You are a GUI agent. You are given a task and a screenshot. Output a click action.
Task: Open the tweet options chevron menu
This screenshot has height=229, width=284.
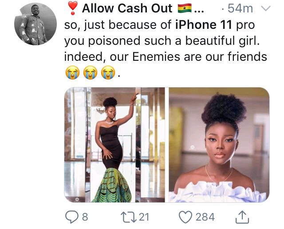pyautogui.click(x=265, y=8)
